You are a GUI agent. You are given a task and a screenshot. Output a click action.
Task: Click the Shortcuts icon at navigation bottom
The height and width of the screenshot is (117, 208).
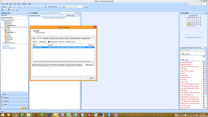pyautogui.click(x=25, y=108)
